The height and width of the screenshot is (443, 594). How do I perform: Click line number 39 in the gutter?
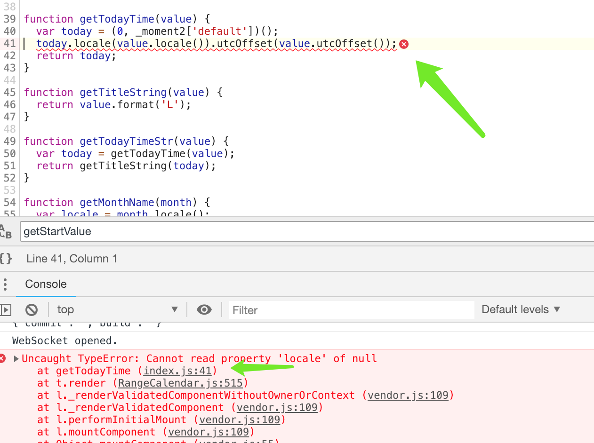click(10, 19)
